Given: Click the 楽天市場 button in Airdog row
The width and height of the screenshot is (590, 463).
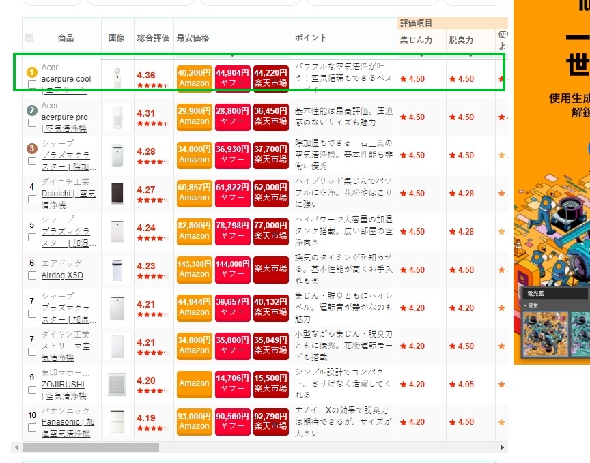Looking at the screenshot, I should pyautogui.click(x=271, y=269).
